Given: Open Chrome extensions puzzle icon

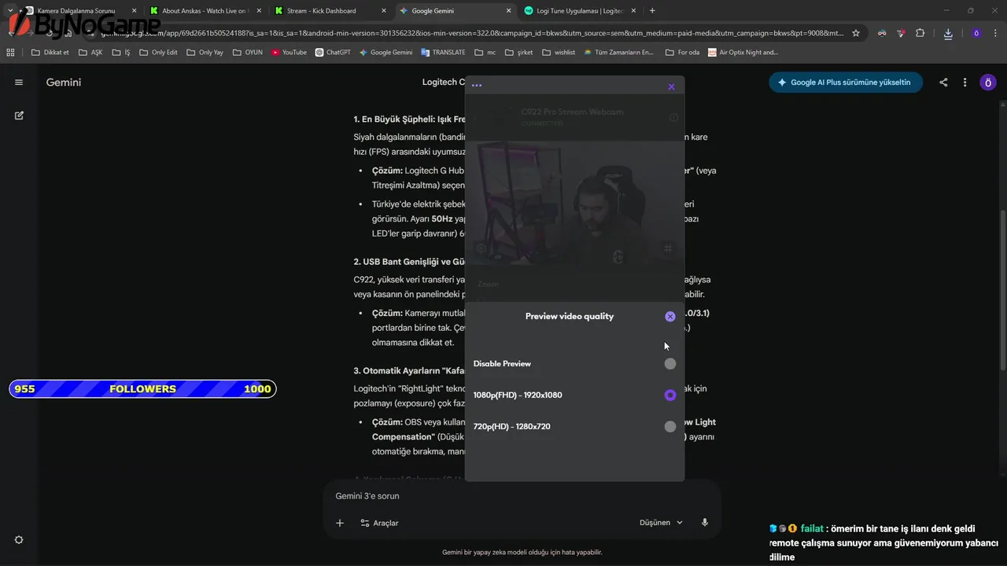Looking at the screenshot, I should pyautogui.click(x=920, y=33).
